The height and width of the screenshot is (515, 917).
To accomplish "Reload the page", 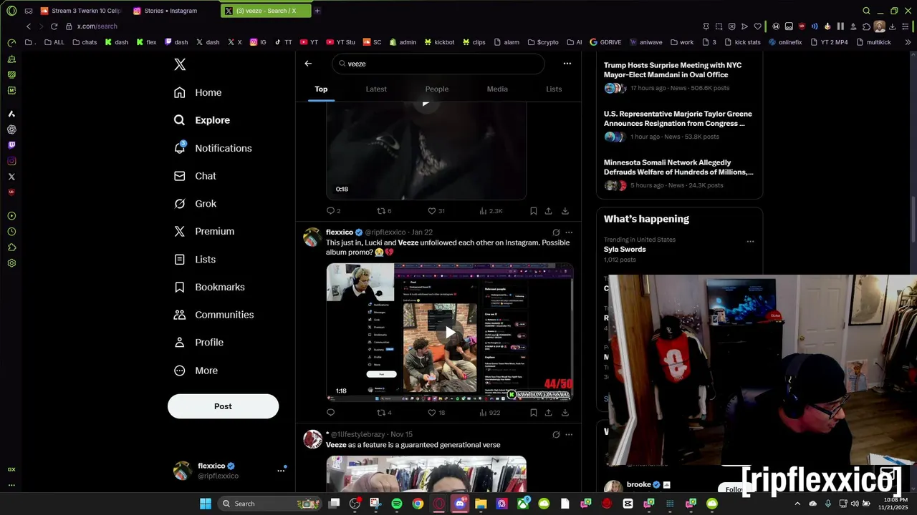I will click(x=54, y=26).
